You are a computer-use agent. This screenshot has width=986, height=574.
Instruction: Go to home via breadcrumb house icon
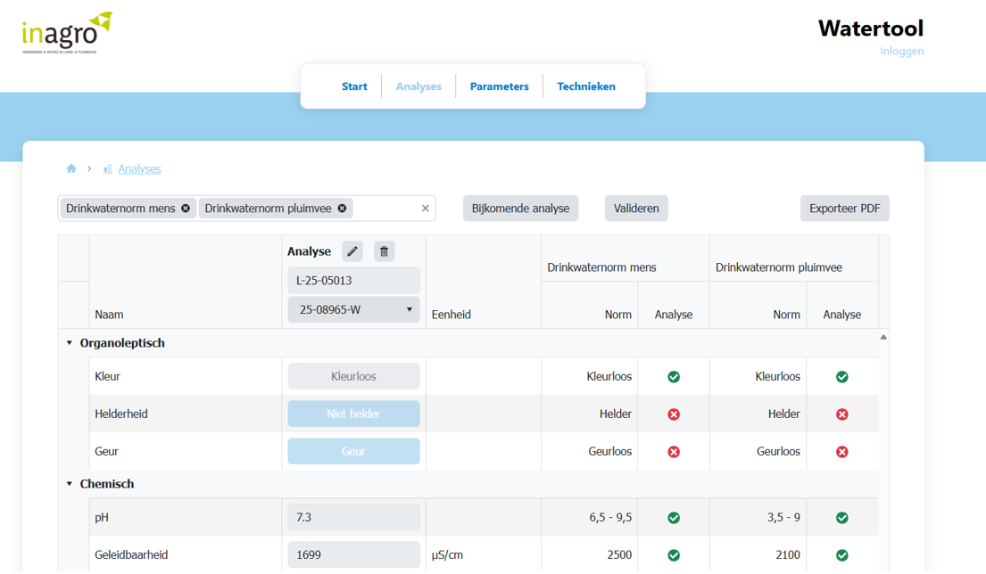pos(71,168)
